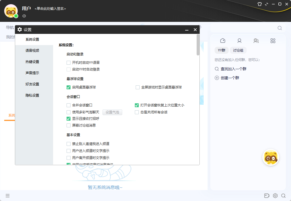Open the skin changer shirt icon
291x201 pixels.
pyautogui.click(x=260, y=4)
